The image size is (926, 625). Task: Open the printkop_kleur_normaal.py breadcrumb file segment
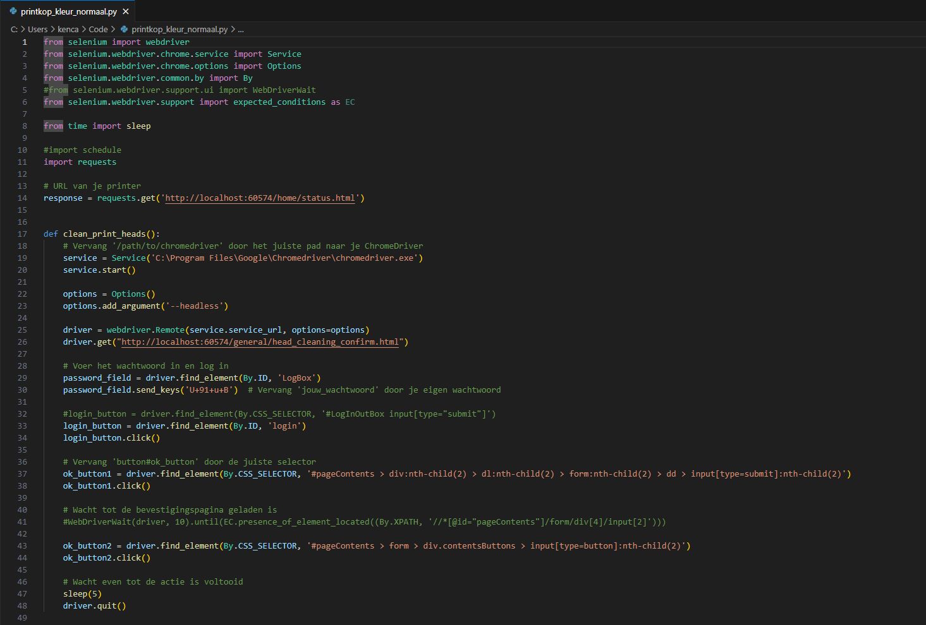tap(180, 29)
